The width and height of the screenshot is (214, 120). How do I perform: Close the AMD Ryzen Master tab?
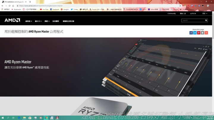26,2
